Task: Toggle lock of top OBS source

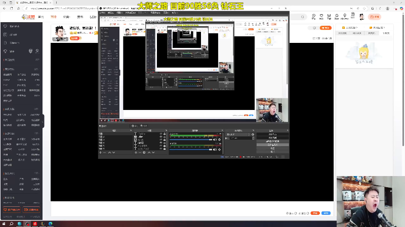Action: (165, 134)
